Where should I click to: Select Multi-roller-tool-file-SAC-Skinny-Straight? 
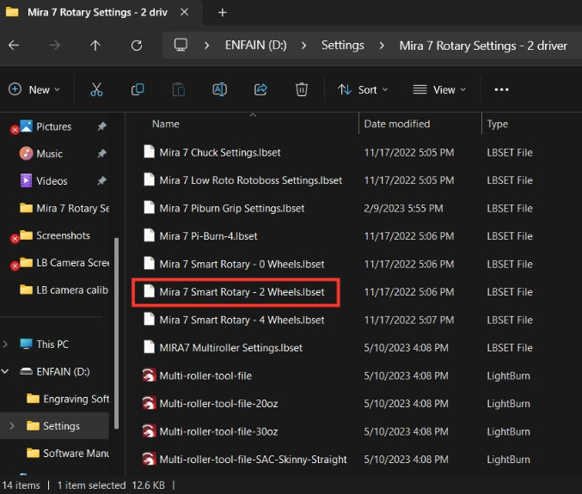(253, 459)
